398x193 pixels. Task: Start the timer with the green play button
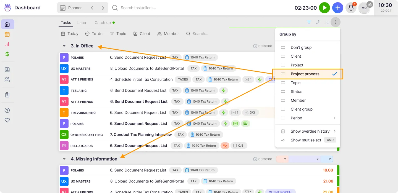pos(324,8)
